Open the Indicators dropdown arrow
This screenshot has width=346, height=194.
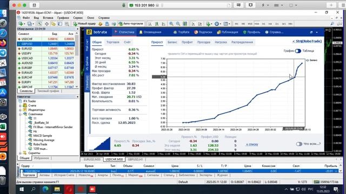(211, 24)
